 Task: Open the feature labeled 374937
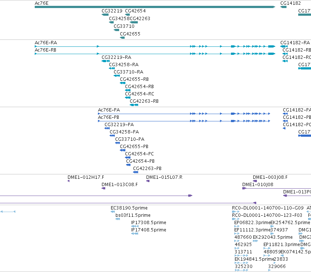(272, 234)
